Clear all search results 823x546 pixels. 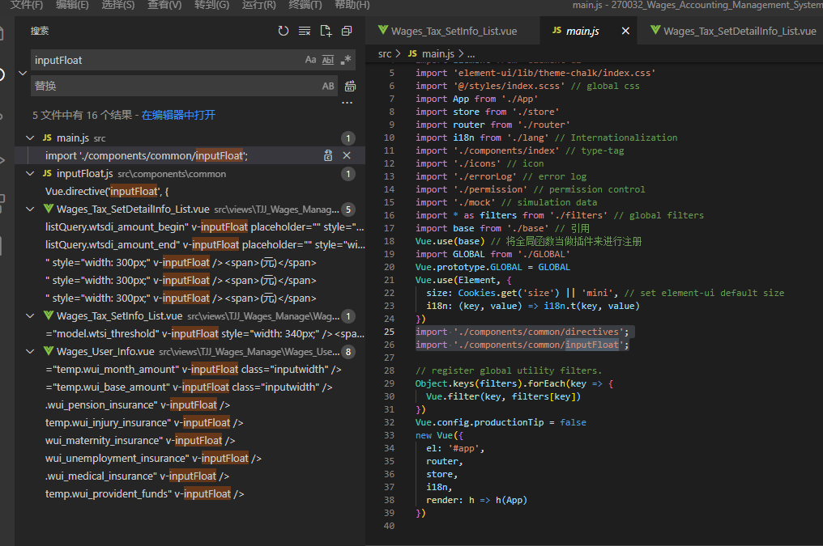coord(305,31)
